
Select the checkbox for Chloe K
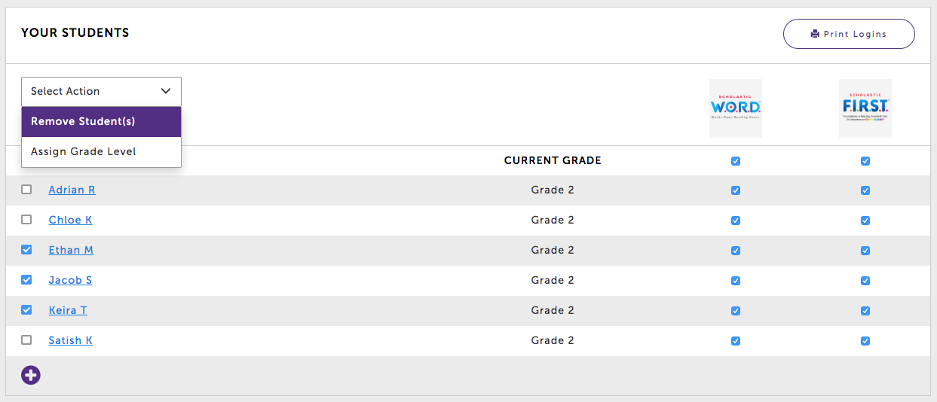point(26,220)
